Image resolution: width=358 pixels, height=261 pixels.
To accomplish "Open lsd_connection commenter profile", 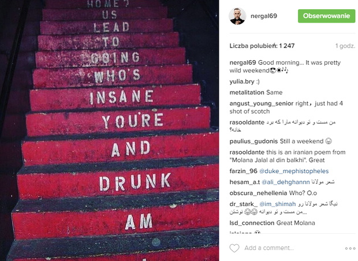I will (x=252, y=223).
